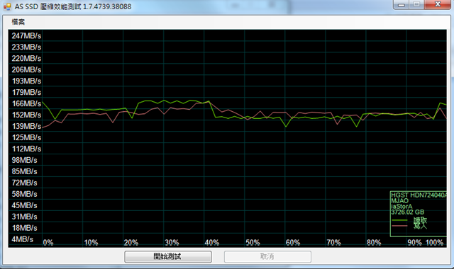This screenshot has height=269, width=454.
Task: Click the 50% x-axis label
Action: (x=253, y=242)
